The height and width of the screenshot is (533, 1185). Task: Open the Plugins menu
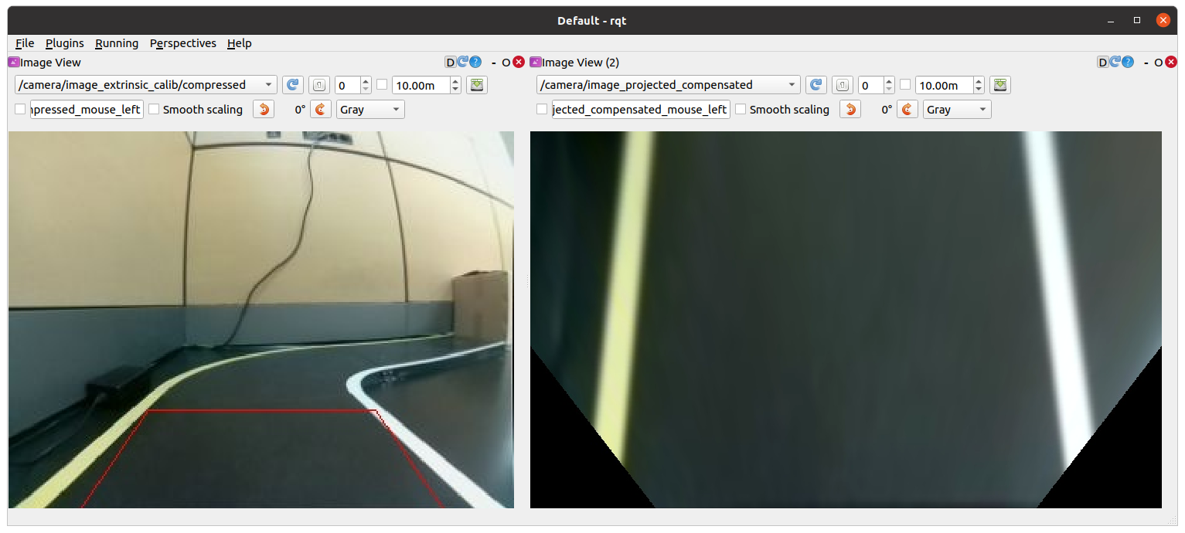coord(65,43)
